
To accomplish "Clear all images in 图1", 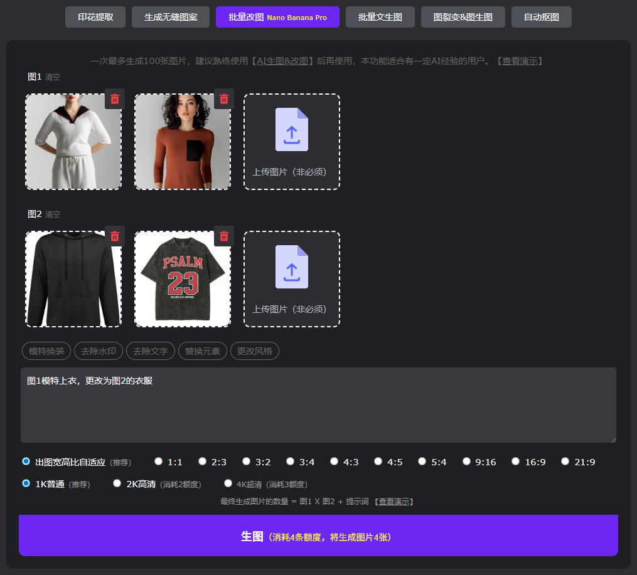I will (53, 77).
